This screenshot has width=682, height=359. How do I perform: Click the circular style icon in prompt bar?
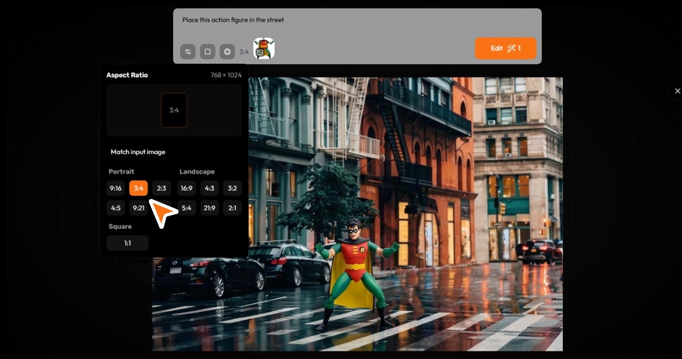pos(227,51)
